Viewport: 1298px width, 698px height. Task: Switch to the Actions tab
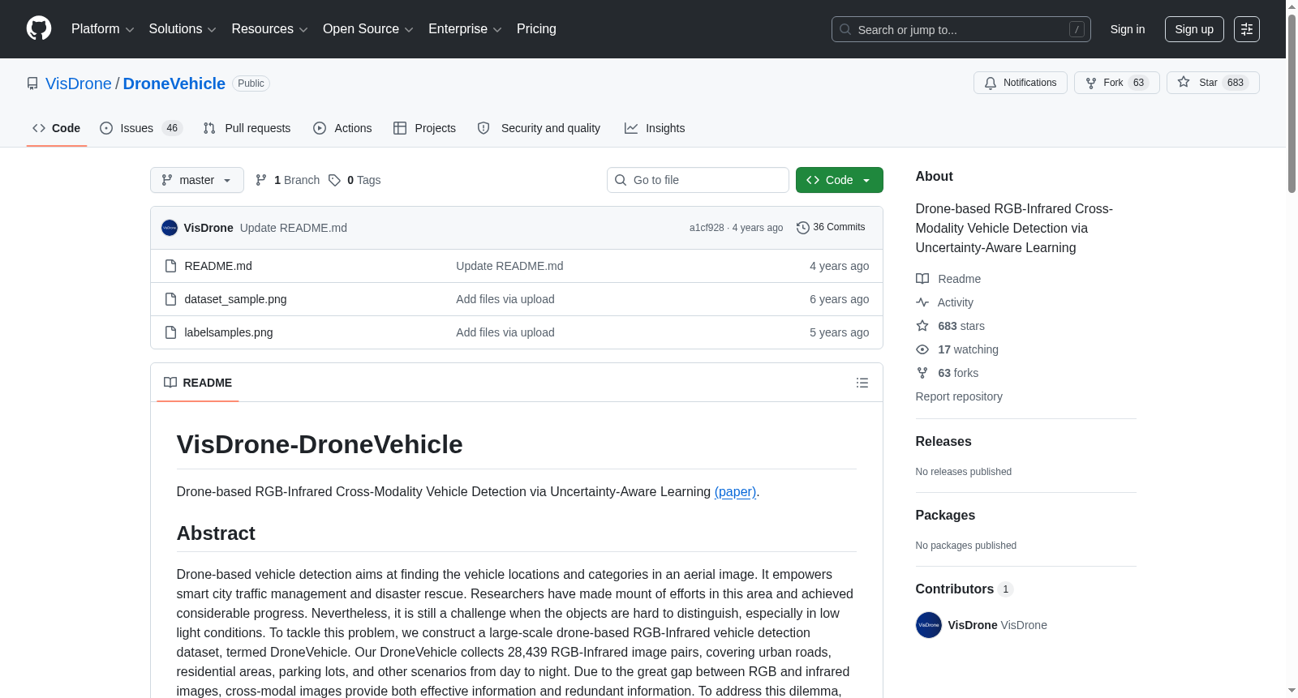tap(342, 128)
